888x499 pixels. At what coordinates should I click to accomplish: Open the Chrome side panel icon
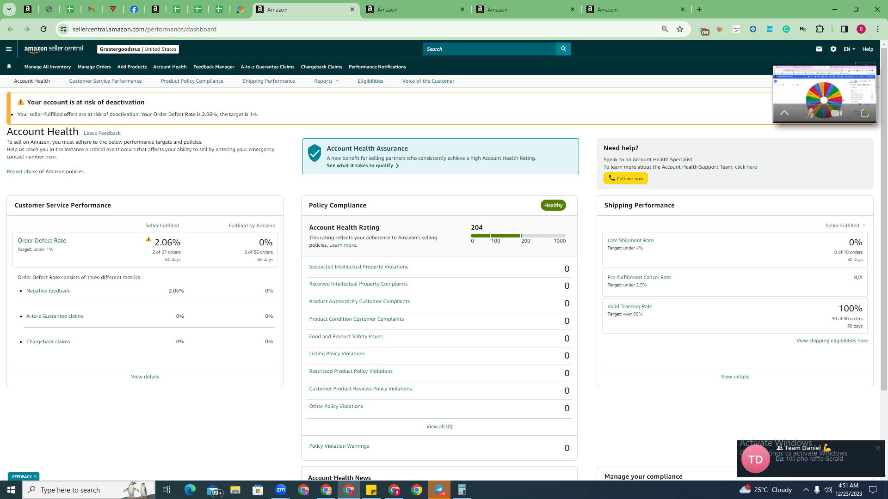[845, 29]
